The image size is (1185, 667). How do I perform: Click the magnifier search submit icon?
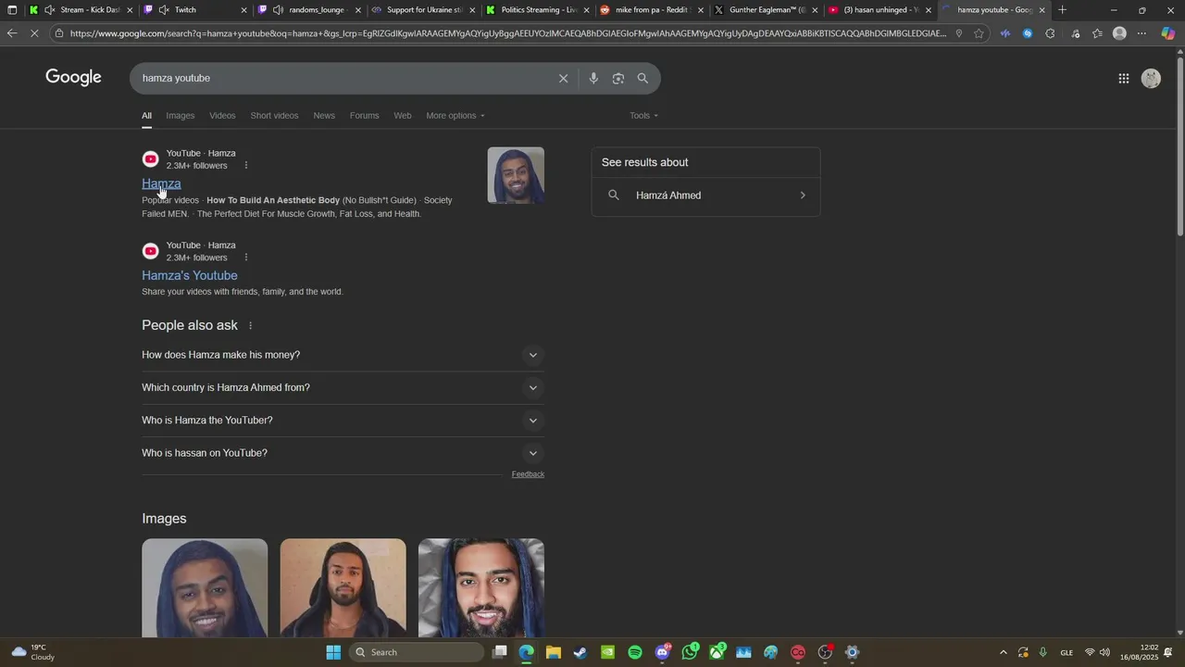pyautogui.click(x=642, y=79)
